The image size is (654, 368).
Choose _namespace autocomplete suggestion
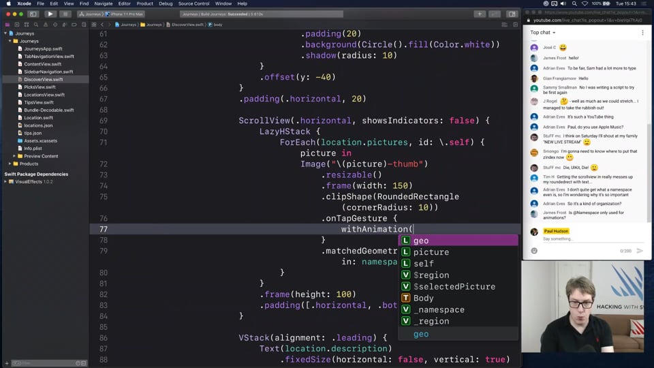click(458, 309)
